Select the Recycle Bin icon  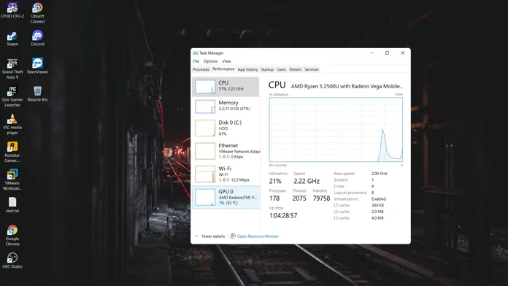click(37, 94)
